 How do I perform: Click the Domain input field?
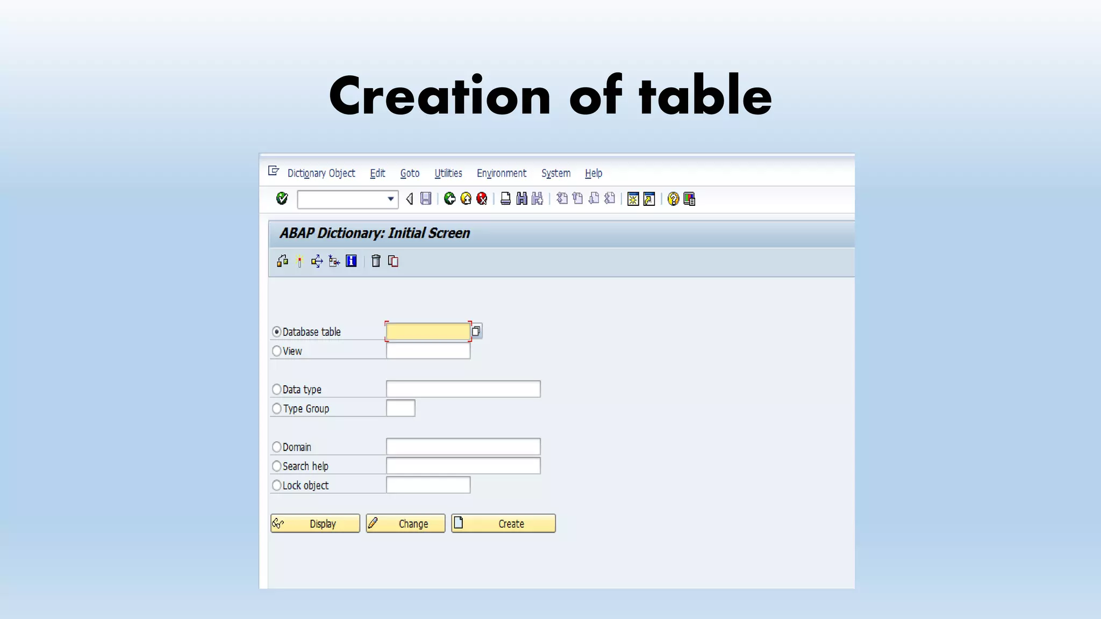pyautogui.click(x=463, y=447)
